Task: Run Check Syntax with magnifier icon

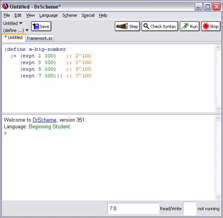Action: pos(160,27)
